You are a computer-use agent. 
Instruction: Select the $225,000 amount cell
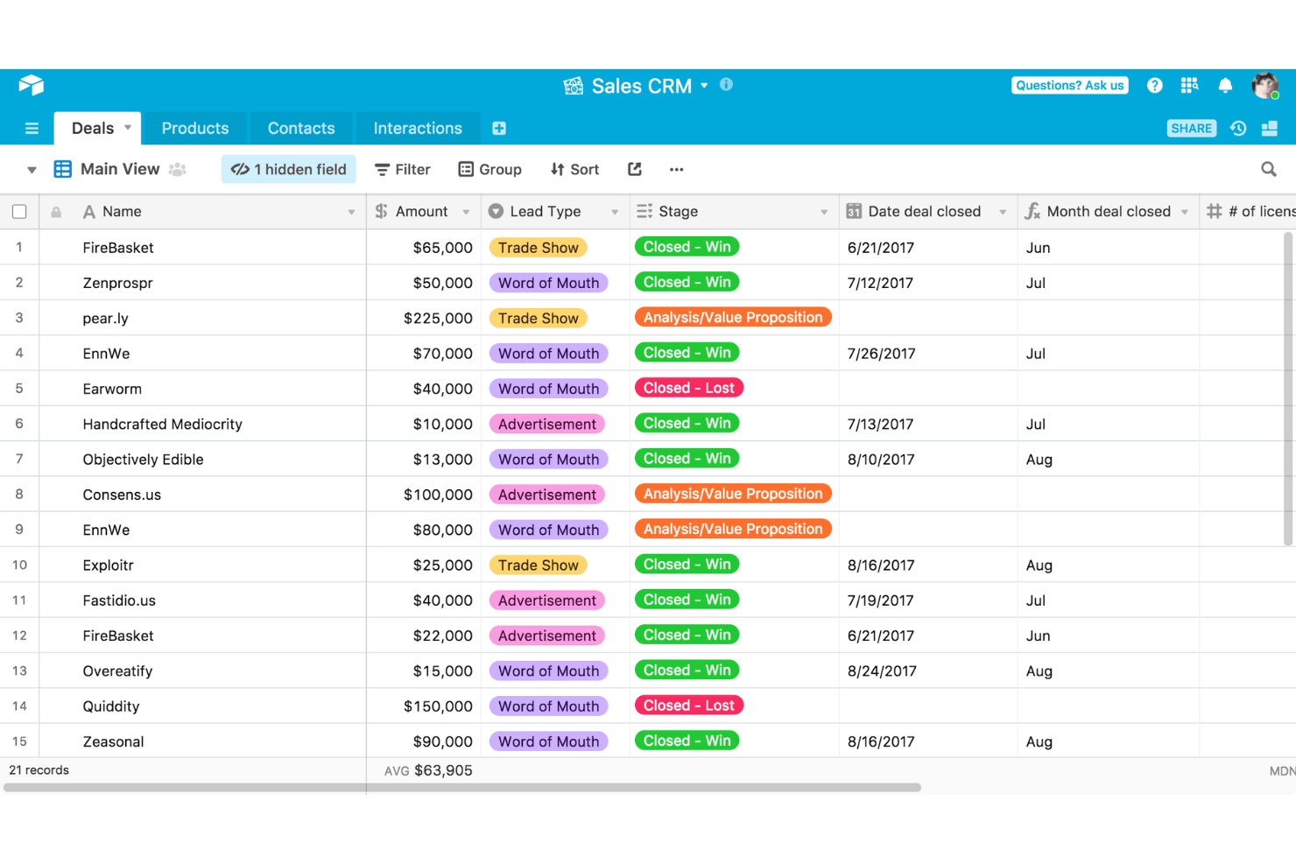click(424, 318)
